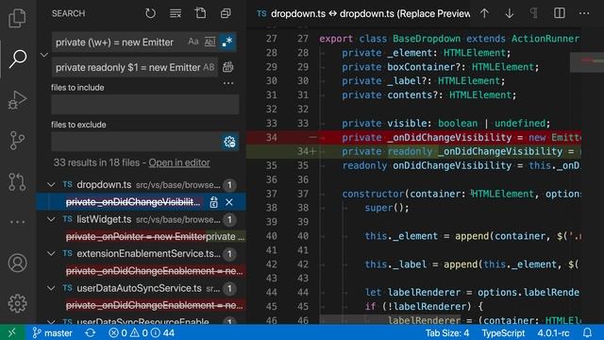Viewport: 604px width, 340px height.
Task: Go to next change arrow
Action: click(x=510, y=13)
